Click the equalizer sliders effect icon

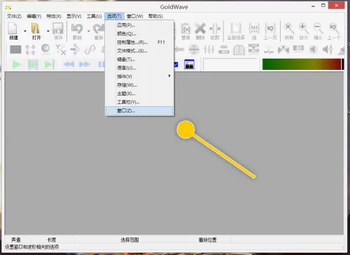tap(209, 50)
